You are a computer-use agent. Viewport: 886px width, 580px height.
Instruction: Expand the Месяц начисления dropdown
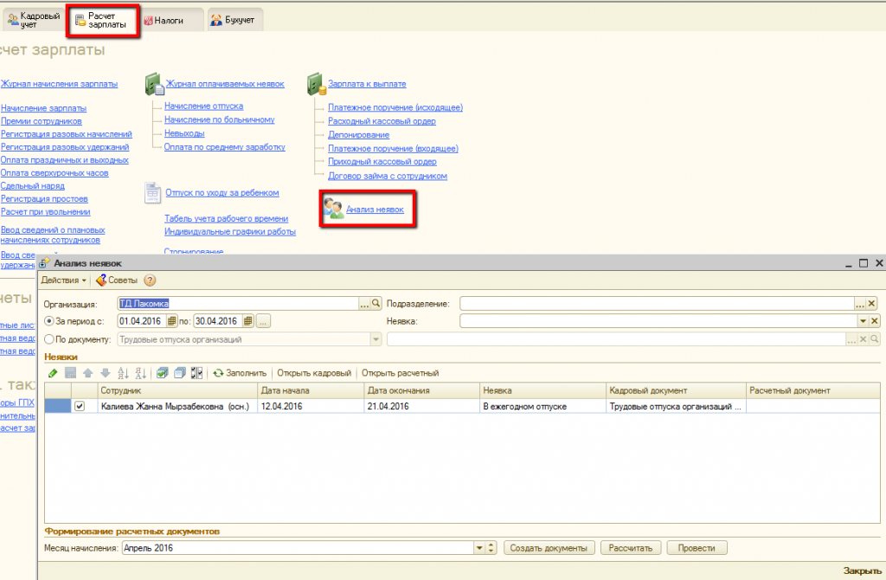(478, 548)
